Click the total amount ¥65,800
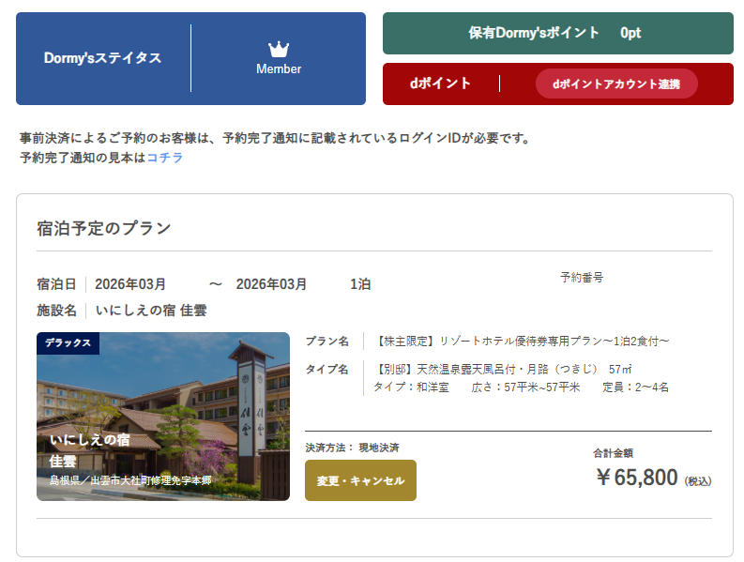Image resolution: width=744 pixels, height=562 pixels. coord(636,478)
